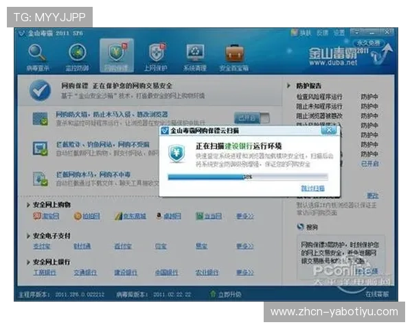The height and width of the screenshot is (329, 412).
Task: Expand the 安全电子支付 section arrow
Action: tap(28, 236)
